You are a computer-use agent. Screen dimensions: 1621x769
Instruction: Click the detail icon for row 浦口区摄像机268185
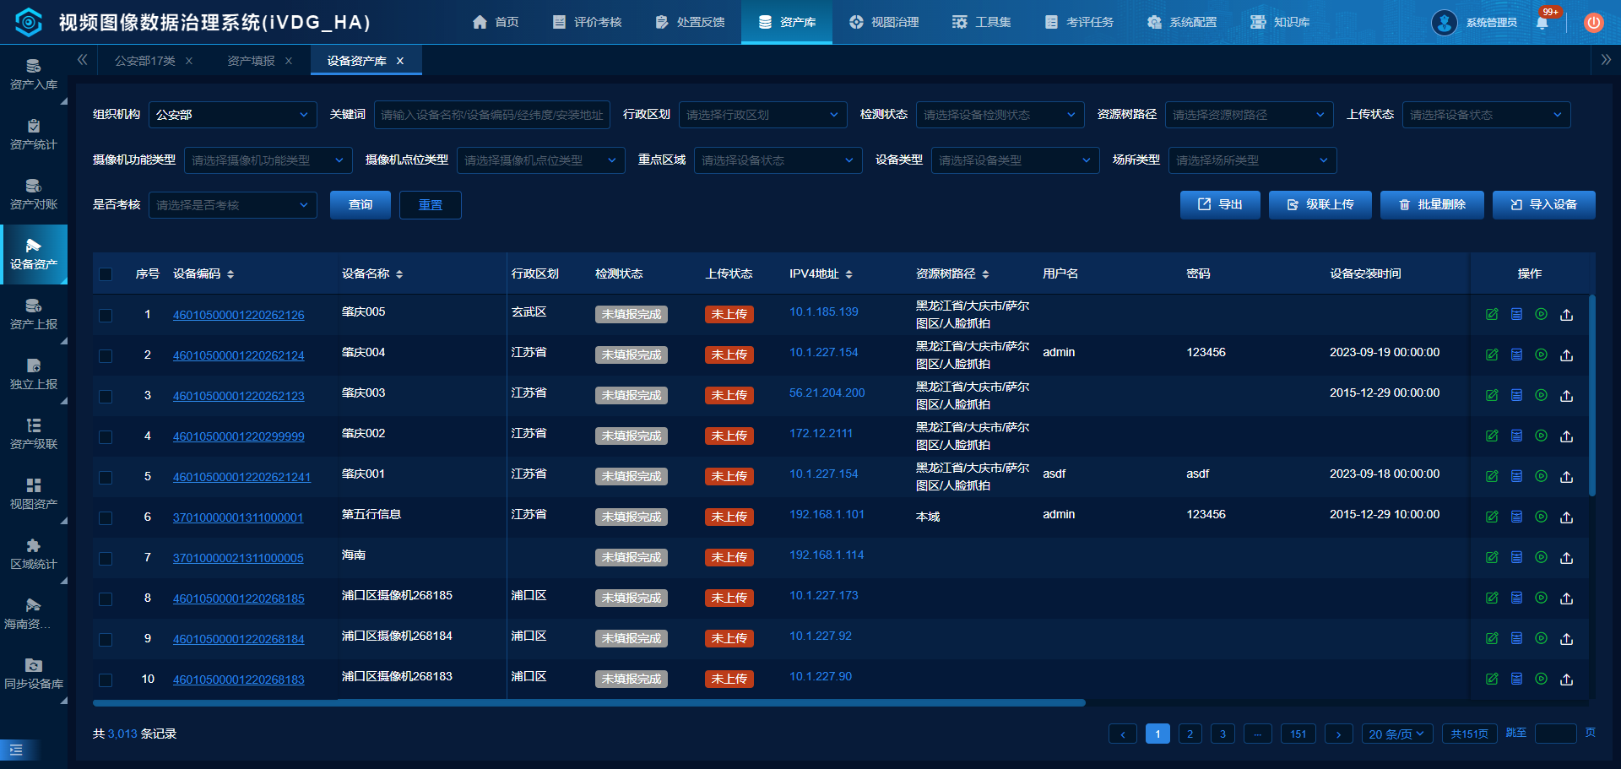coord(1516,598)
